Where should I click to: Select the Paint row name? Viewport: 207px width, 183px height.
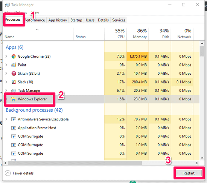22,65
